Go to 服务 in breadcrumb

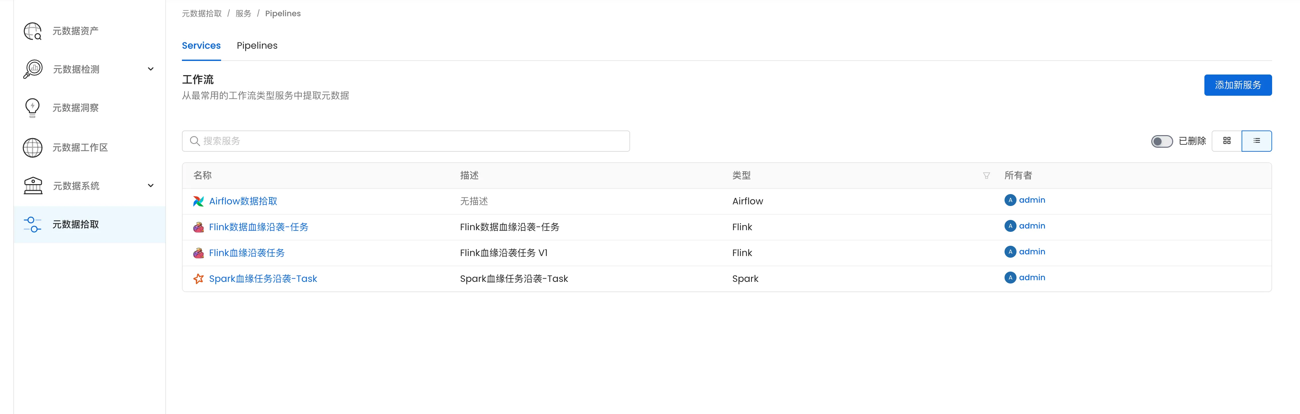pyautogui.click(x=243, y=14)
